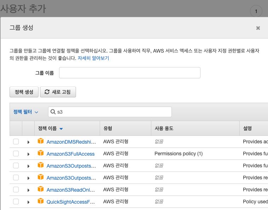Image resolution: width=268 pixels, height=210 pixels.
Task: Open the 자세히 알아보기 link
Action: coord(93,58)
